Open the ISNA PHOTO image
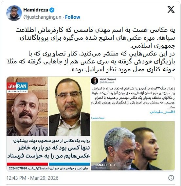181x186 pixels. coord(133,146)
